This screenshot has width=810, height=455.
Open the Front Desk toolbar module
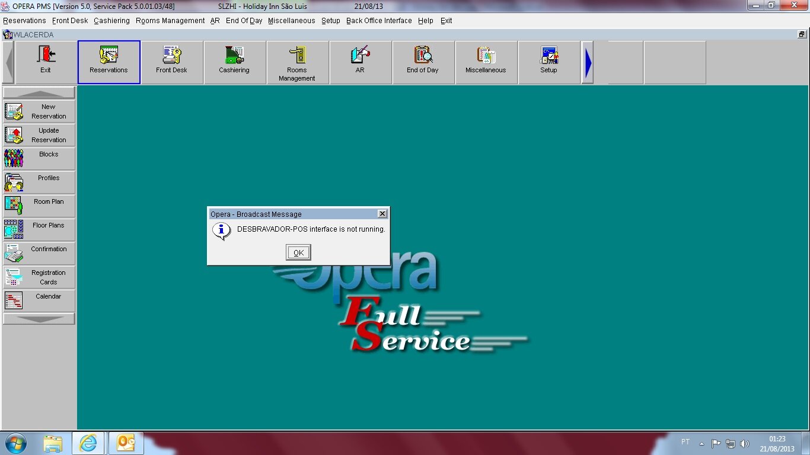pos(172,62)
